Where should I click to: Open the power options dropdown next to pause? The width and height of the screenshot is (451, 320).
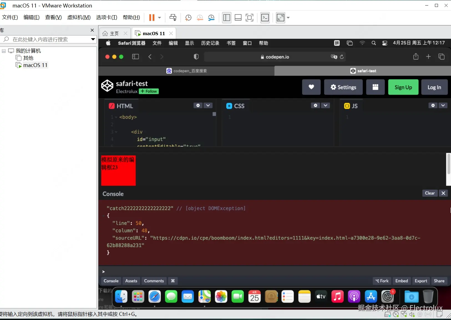coord(159,18)
